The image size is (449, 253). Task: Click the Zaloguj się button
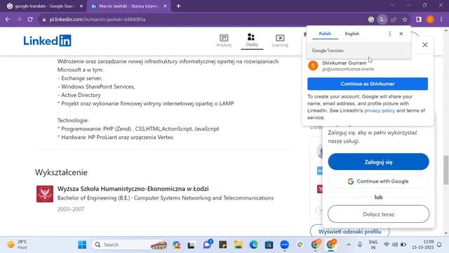(378, 162)
